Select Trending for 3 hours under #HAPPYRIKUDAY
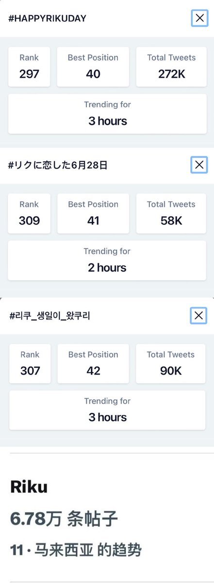Screen dimensions: 214x583 pyautogui.click(x=107, y=114)
